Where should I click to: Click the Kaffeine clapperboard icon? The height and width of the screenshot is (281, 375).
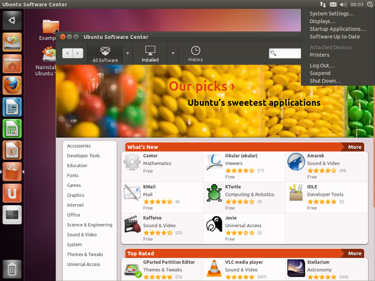133,224
